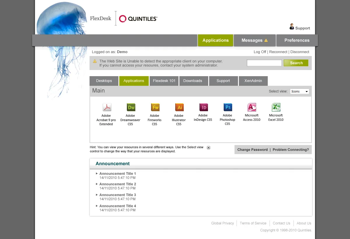Image resolution: width=350 pixels, height=239 pixels.
Task: Launch Microsoft Excel 2010 icon
Action: click(276, 107)
